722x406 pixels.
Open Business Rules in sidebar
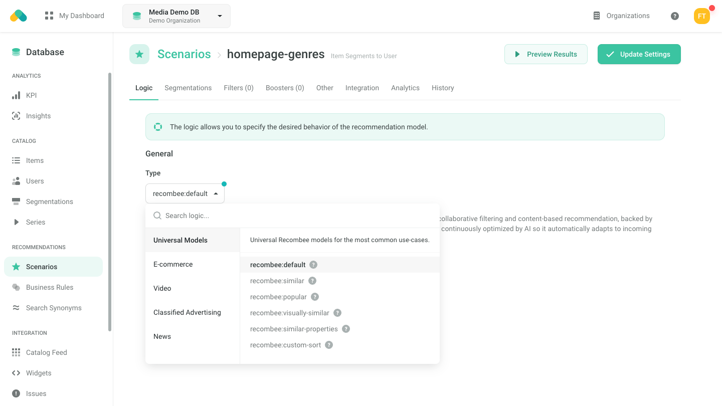coord(53,287)
